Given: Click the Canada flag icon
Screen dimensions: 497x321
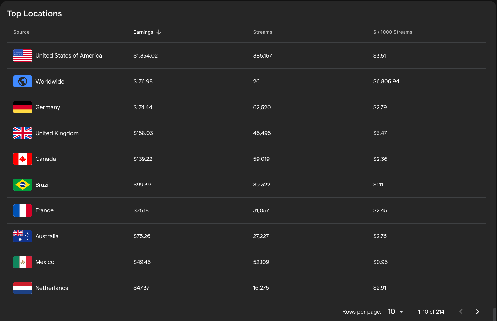Looking at the screenshot, I should tap(23, 159).
